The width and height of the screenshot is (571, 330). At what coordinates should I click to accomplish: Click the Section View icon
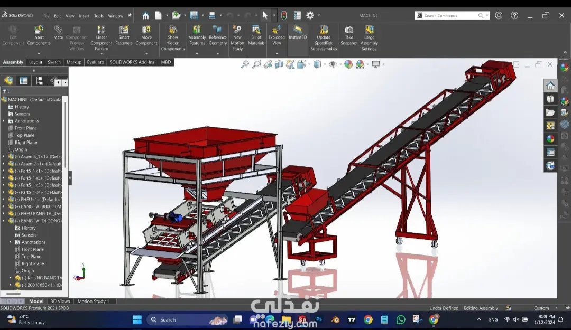coord(279,64)
